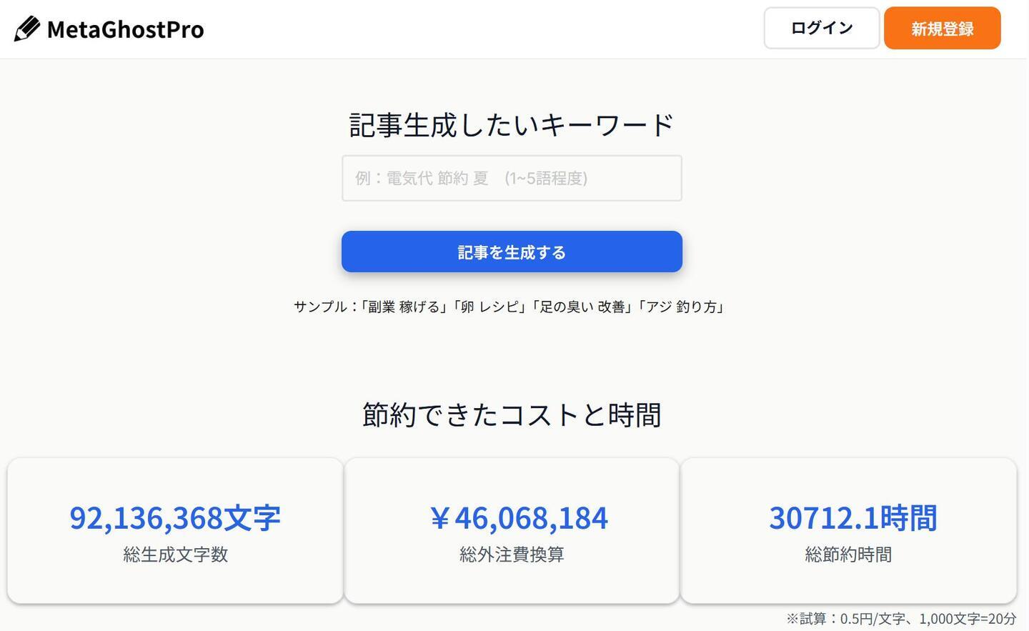Click the ￥46,068,184 amount
1029x631 pixels.
pos(519,517)
